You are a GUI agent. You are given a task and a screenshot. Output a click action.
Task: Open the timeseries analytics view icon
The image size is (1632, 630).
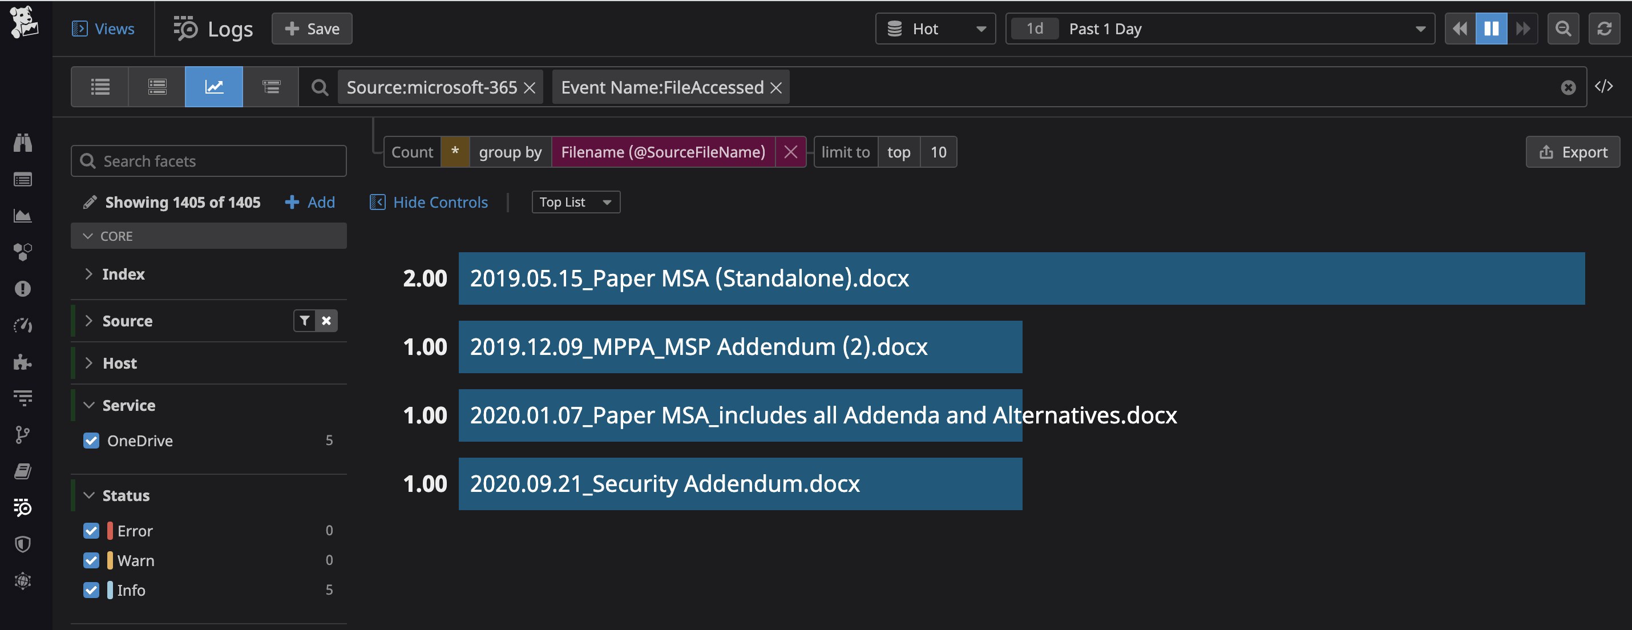point(213,87)
